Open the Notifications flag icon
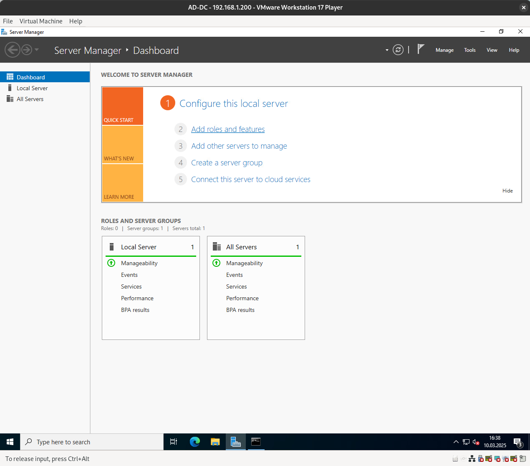 421,49
